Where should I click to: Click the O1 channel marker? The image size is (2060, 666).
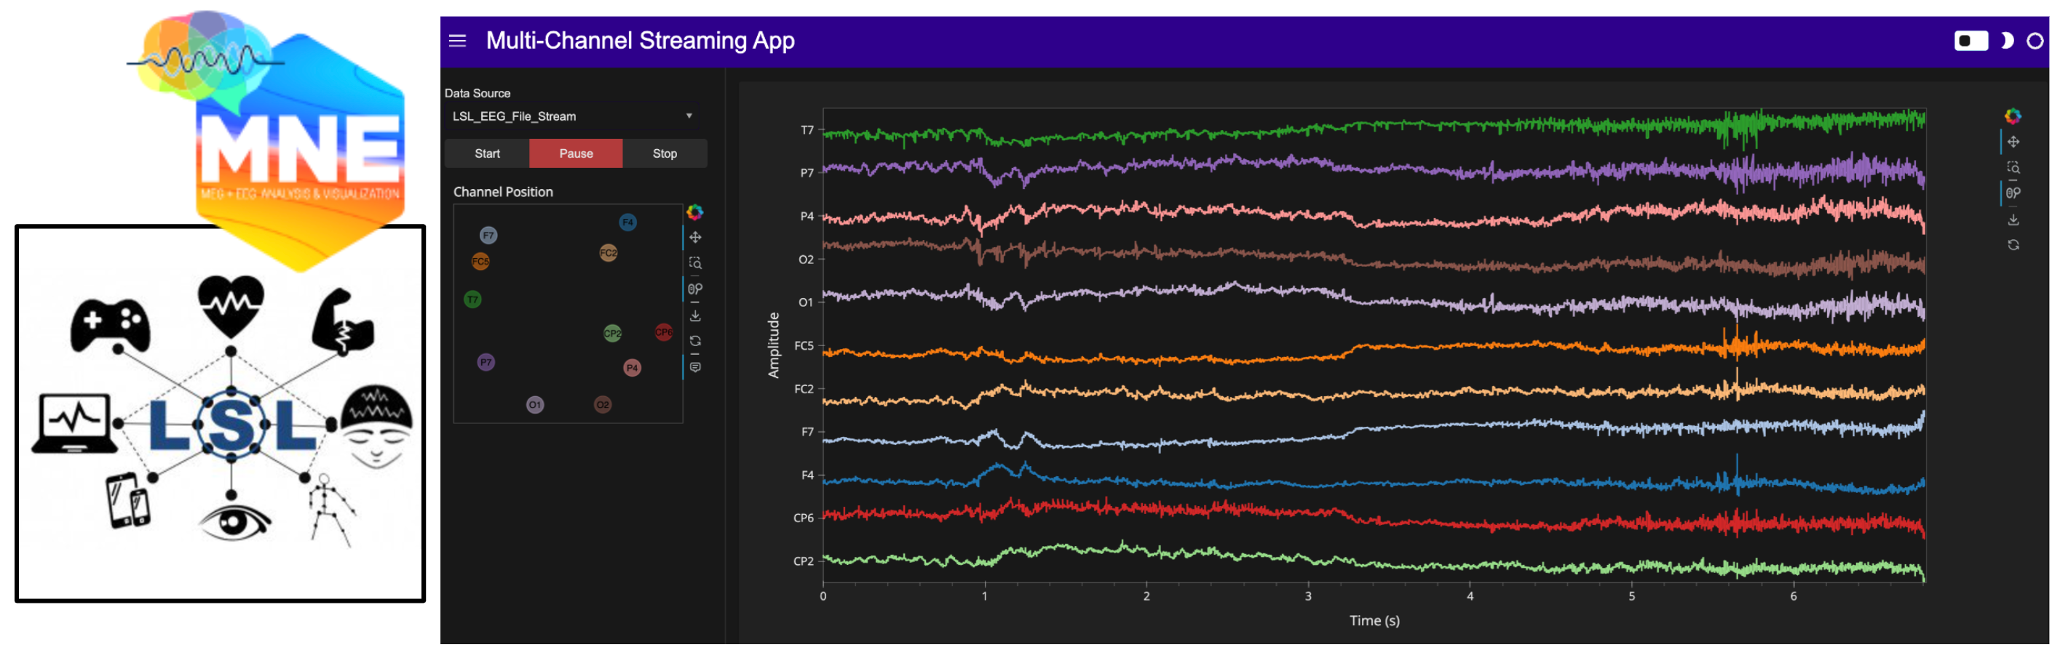[x=534, y=405]
